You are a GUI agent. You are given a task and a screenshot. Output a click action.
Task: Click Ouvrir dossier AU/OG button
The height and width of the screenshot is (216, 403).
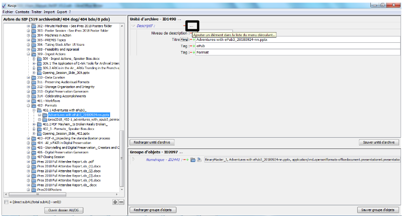coord(64,210)
